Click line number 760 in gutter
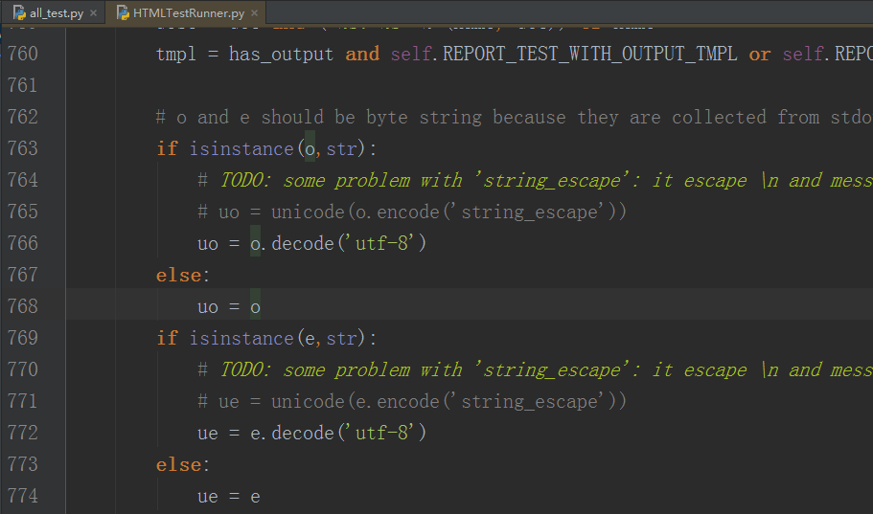The image size is (873, 514). 23,54
